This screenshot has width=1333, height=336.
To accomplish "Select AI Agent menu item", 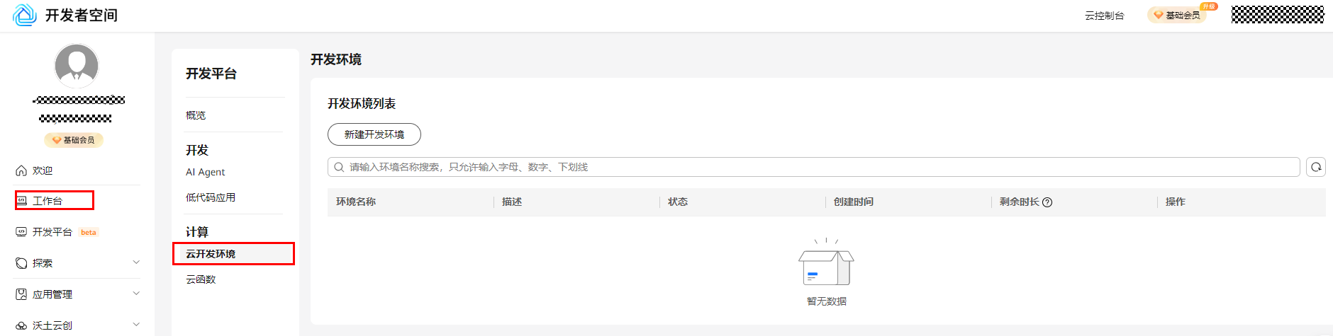I will pos(205,172).
